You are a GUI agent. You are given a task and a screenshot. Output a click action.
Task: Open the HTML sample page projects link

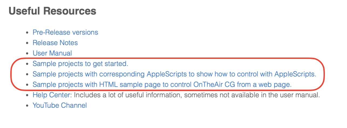[162, 85]
